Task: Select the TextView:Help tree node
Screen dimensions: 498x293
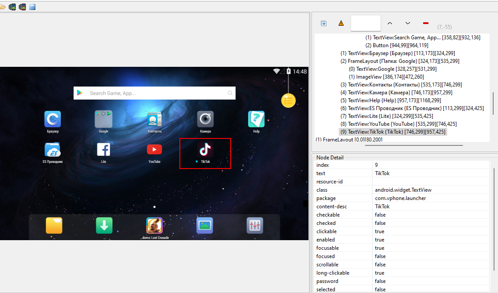Action: pos(391,100)
